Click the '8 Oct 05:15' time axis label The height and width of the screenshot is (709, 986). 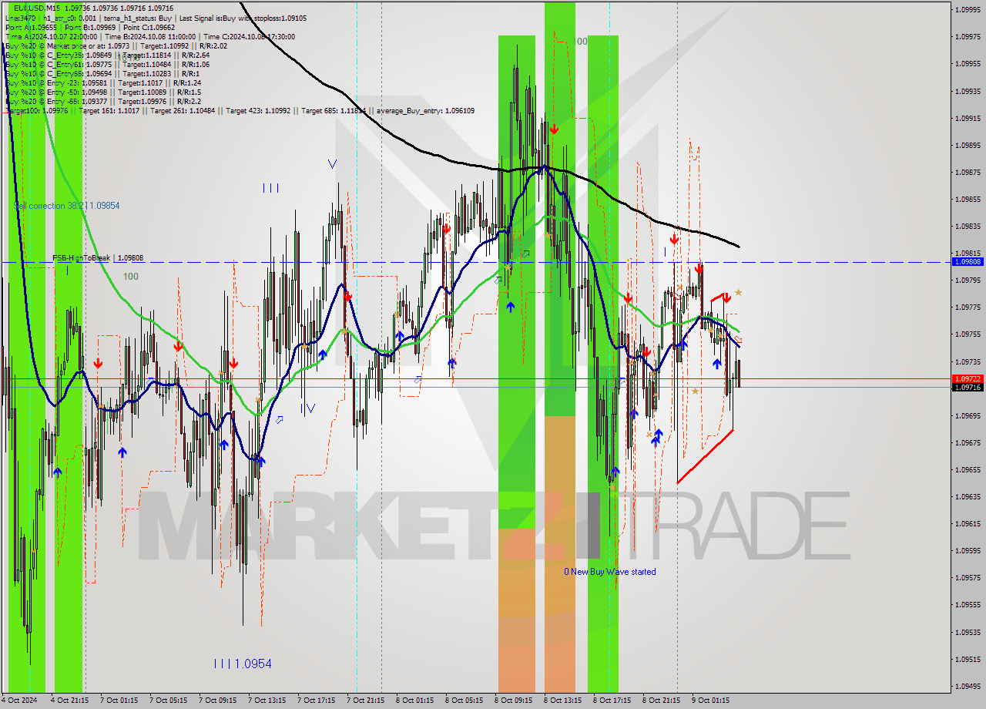click(464, 701)
